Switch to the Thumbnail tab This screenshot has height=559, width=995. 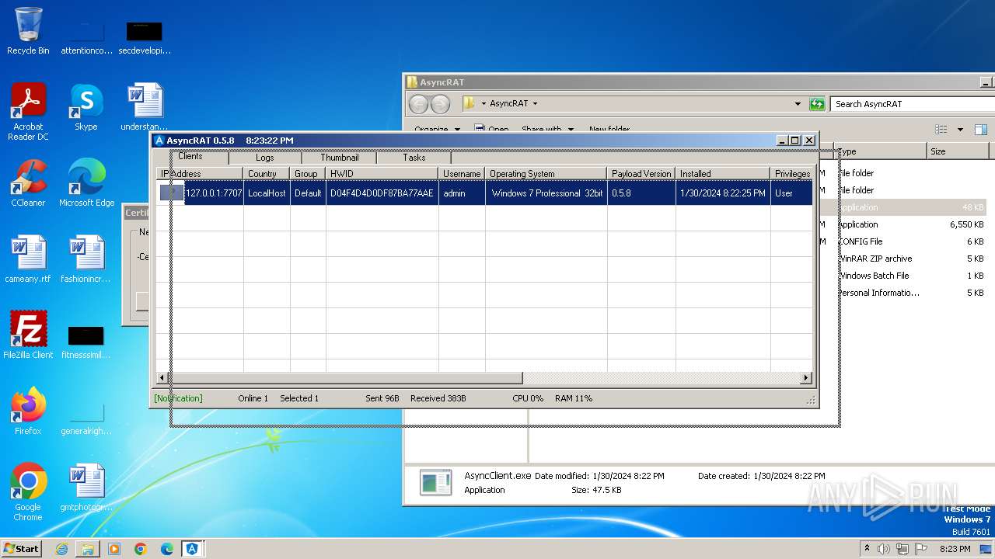pyautogui.click(x=340, y=158)
